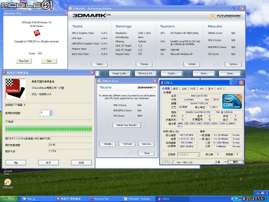The image size is (269, 202).
Task: Click the Close (关闭) button in Fritz benchmark
Action: pyautogui.click(x=81, y=163)
